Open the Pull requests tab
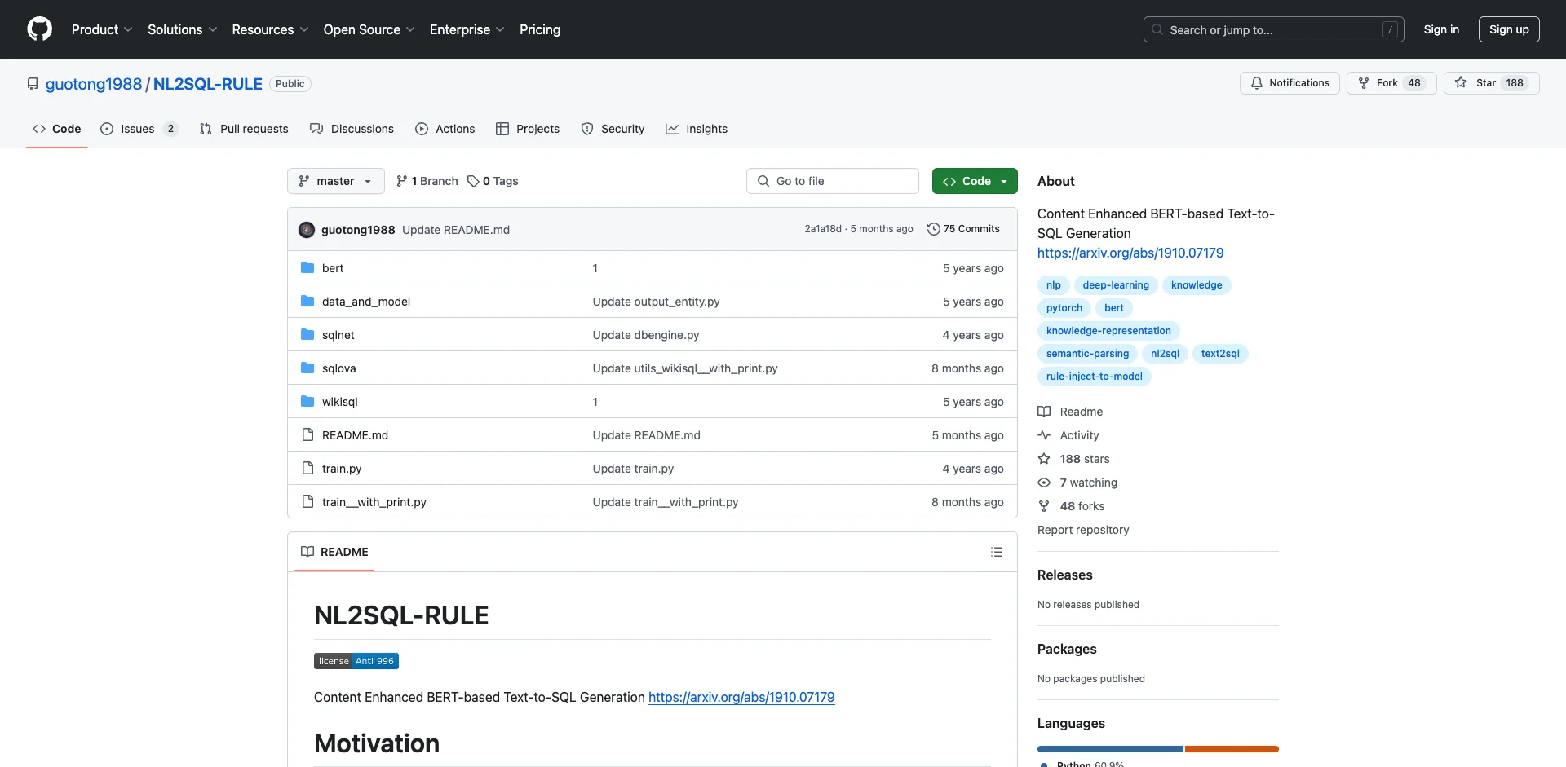Image resolution: width=1566 pixels, height=767 pixels. 244,129
